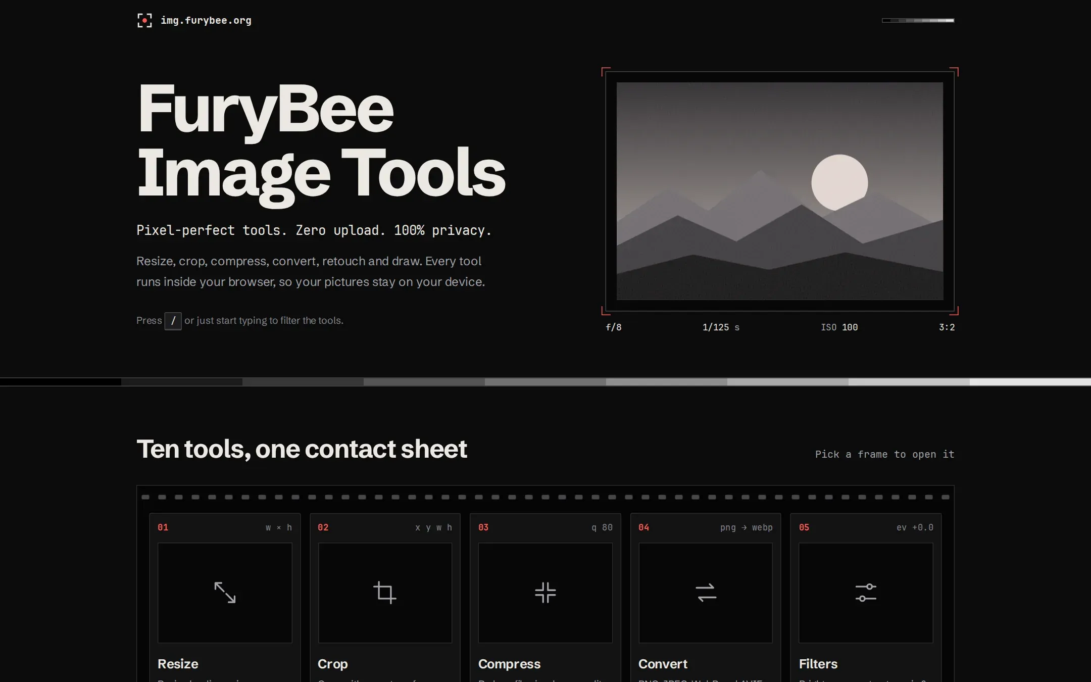Image resolution: width=1091 pixels, height=682 pixels.
Task: Click the '3:2' aspect ratio readout
Action: pyautogui.click(x=947, y=327)
